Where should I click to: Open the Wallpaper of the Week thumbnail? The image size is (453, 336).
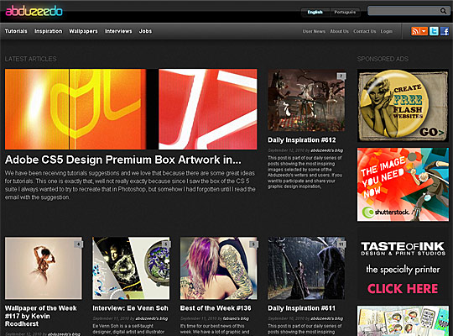click(x=44, y=268)
